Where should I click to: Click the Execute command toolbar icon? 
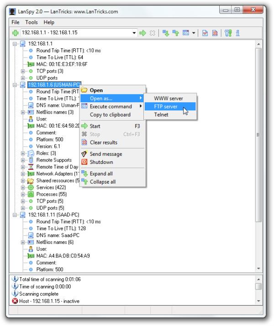[x=185, y=33]
